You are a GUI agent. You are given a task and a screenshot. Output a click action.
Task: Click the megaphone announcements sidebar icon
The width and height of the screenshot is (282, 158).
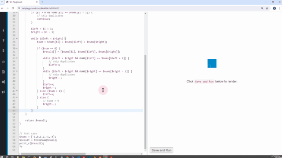[3, 92]
